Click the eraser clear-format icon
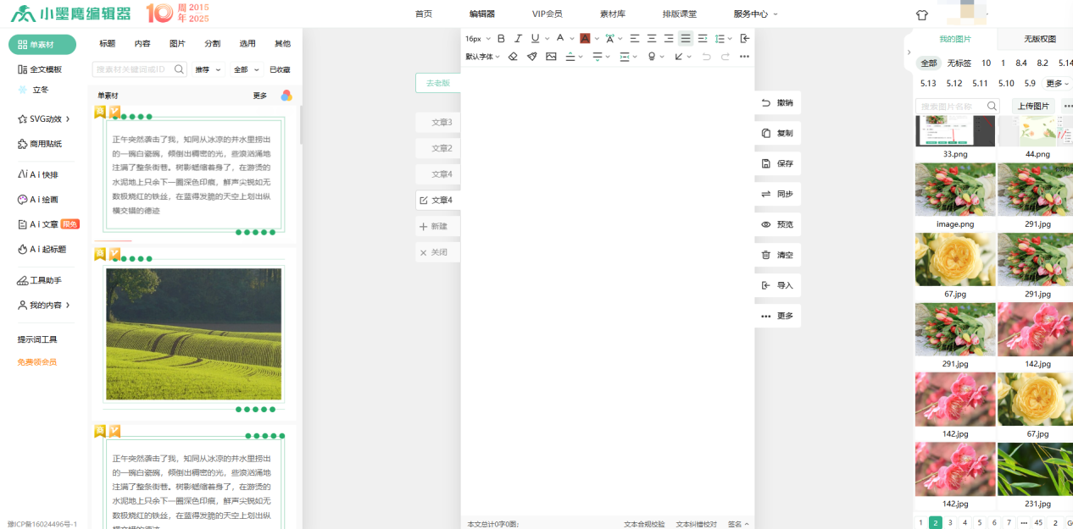The height and width of the screenshot is (529, 1073). [512, 57]
